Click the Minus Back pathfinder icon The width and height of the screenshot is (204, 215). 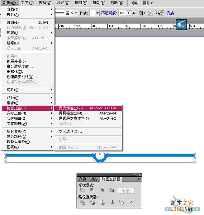130,202
